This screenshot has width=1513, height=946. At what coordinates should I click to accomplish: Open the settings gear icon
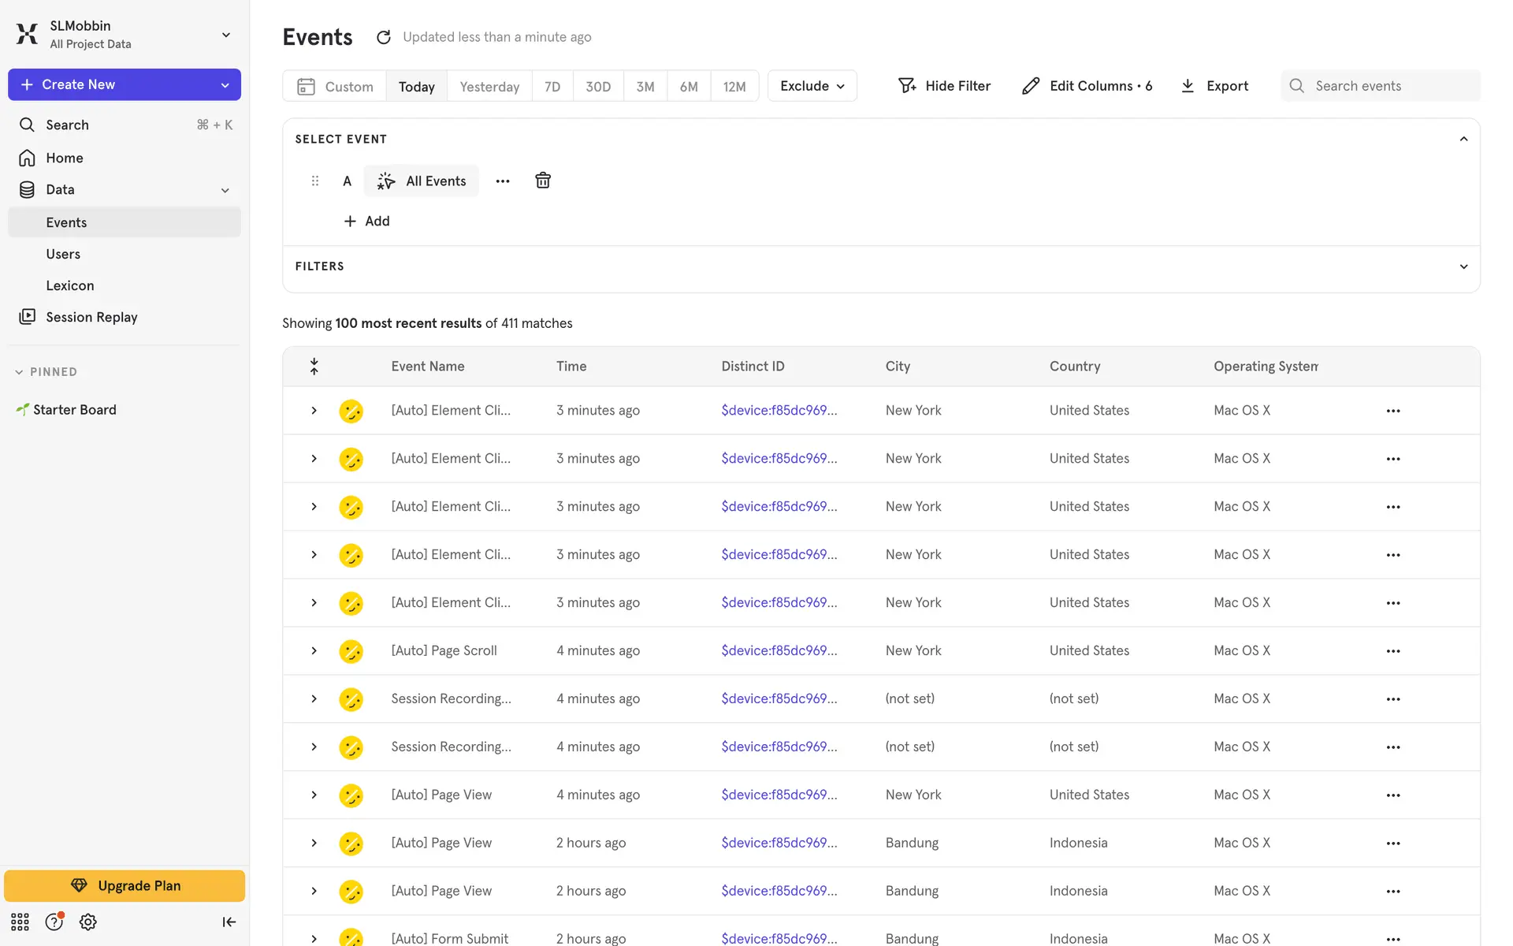88,922
